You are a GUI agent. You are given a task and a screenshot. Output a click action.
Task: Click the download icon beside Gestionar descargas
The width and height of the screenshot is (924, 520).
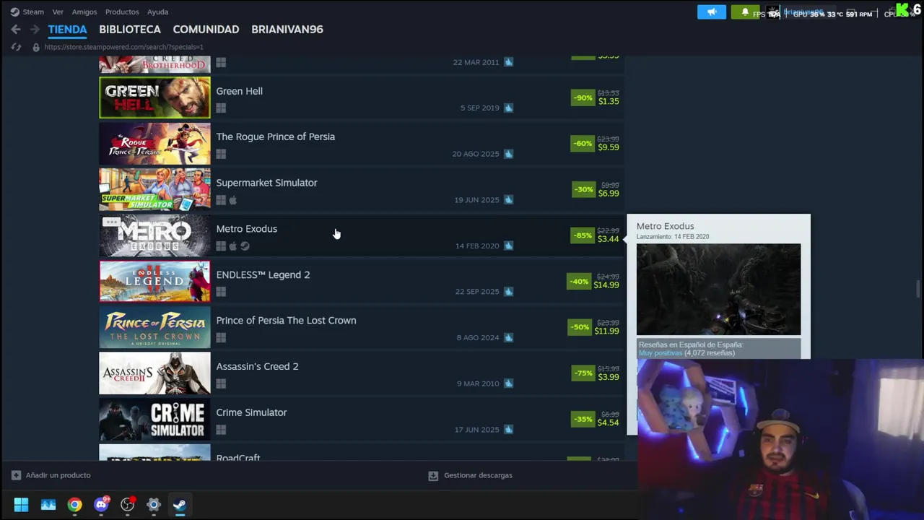433,475
